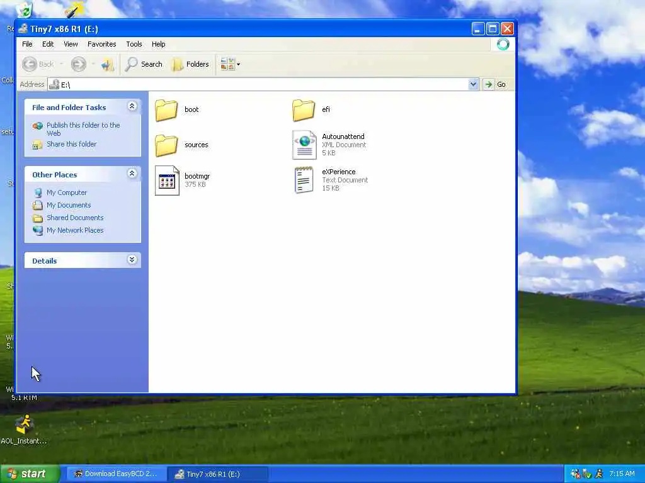
Task: Click the Windows throbber logo icon
Action: pos(503,44)
